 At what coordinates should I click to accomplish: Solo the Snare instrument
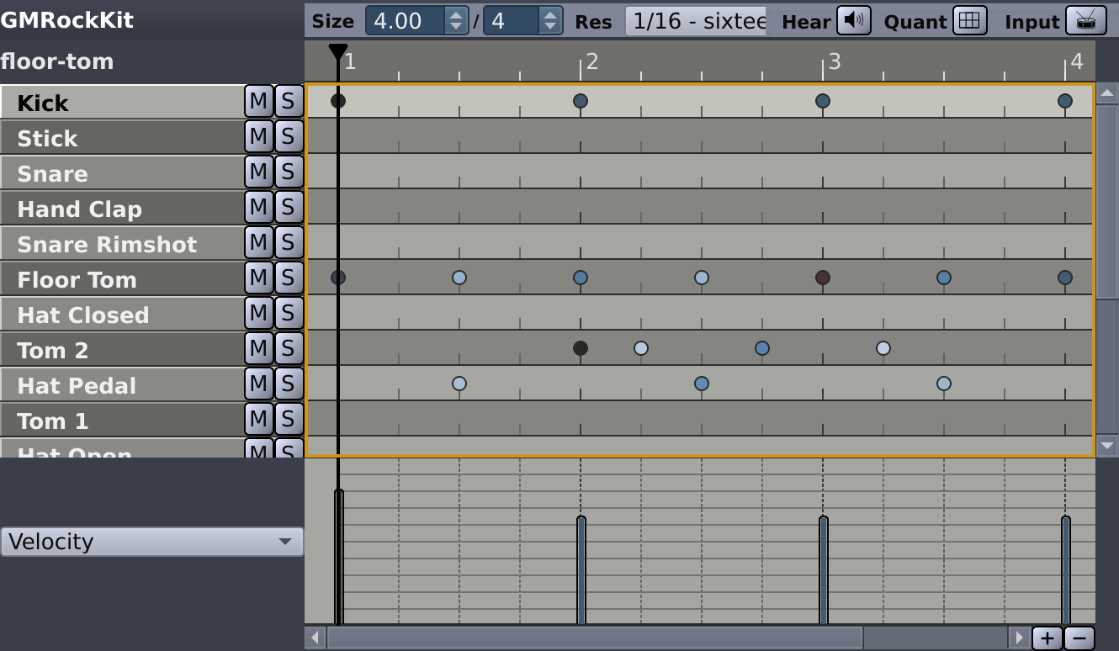(289, 172)
